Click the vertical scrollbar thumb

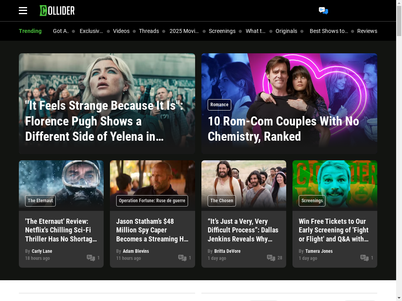click(399, 20)
